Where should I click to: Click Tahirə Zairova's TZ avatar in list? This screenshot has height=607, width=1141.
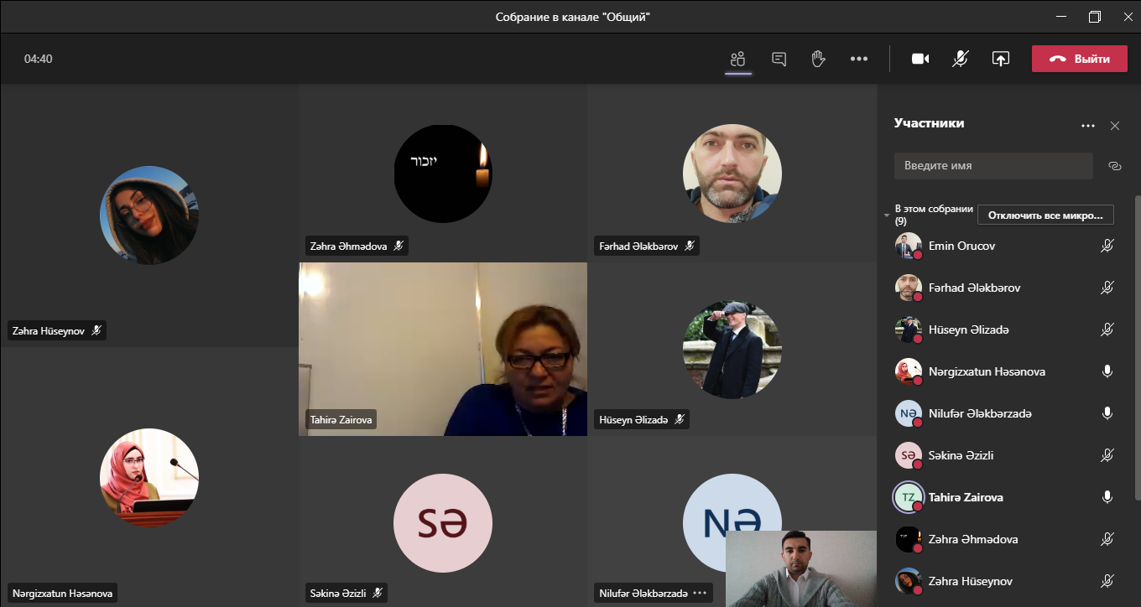[x=908, y=497]
